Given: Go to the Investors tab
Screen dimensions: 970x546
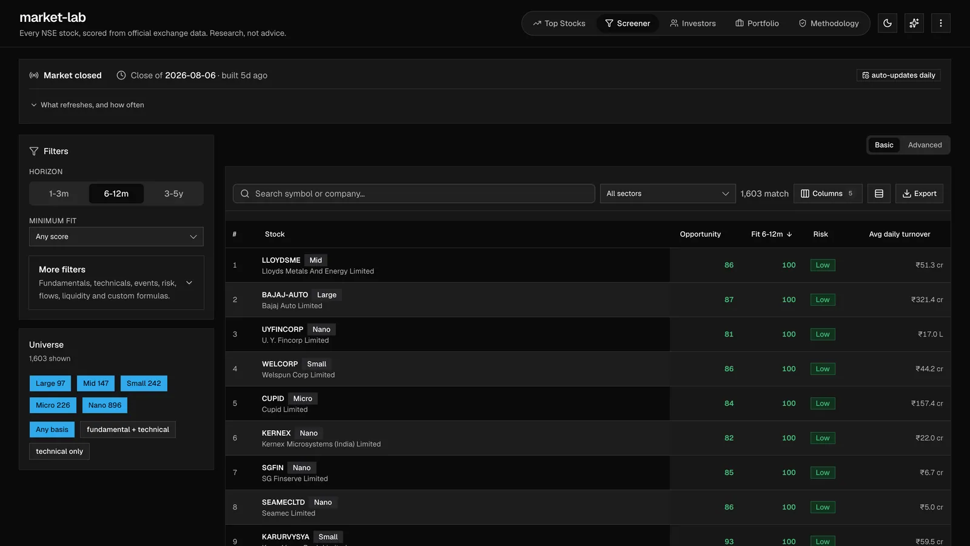Looking at the screenshot, I should click(x=693, y=23).
